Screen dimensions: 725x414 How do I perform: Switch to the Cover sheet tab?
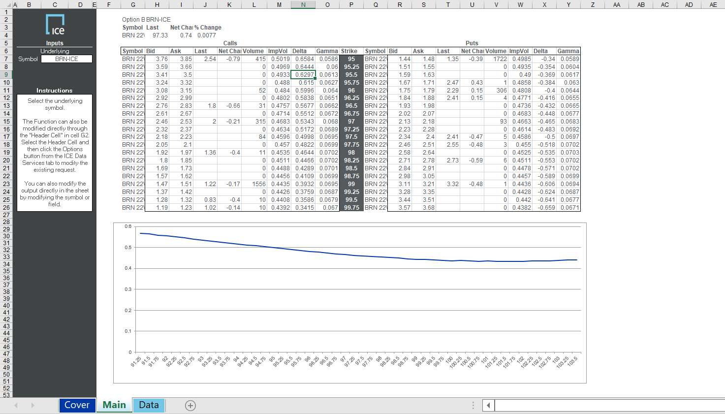click(77, 405)
